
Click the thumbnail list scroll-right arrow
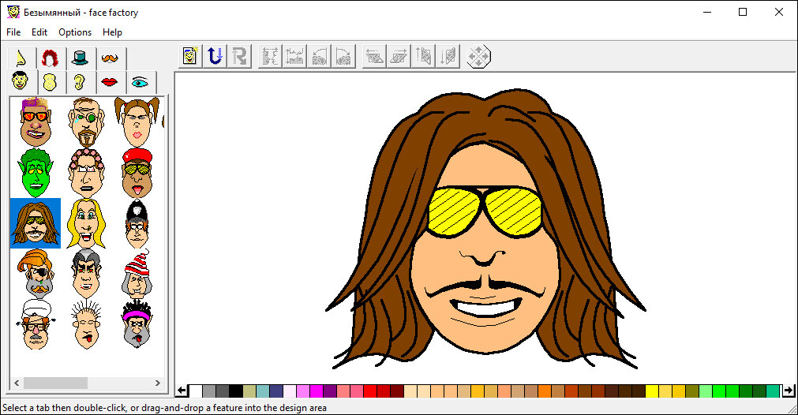(158, 383)
